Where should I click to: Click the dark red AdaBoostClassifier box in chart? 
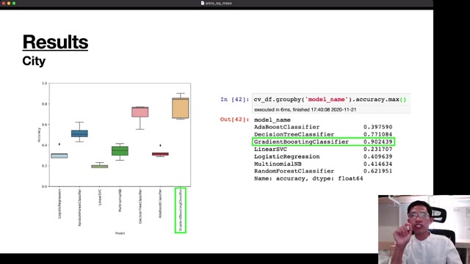[x=160, y=154]
